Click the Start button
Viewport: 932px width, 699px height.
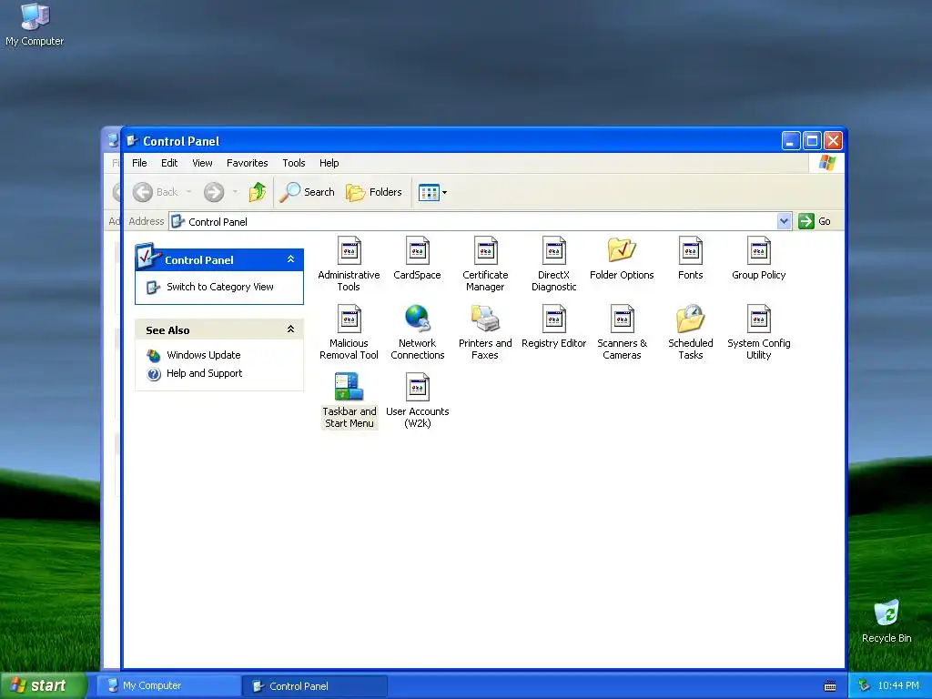[x=44, y=685]
